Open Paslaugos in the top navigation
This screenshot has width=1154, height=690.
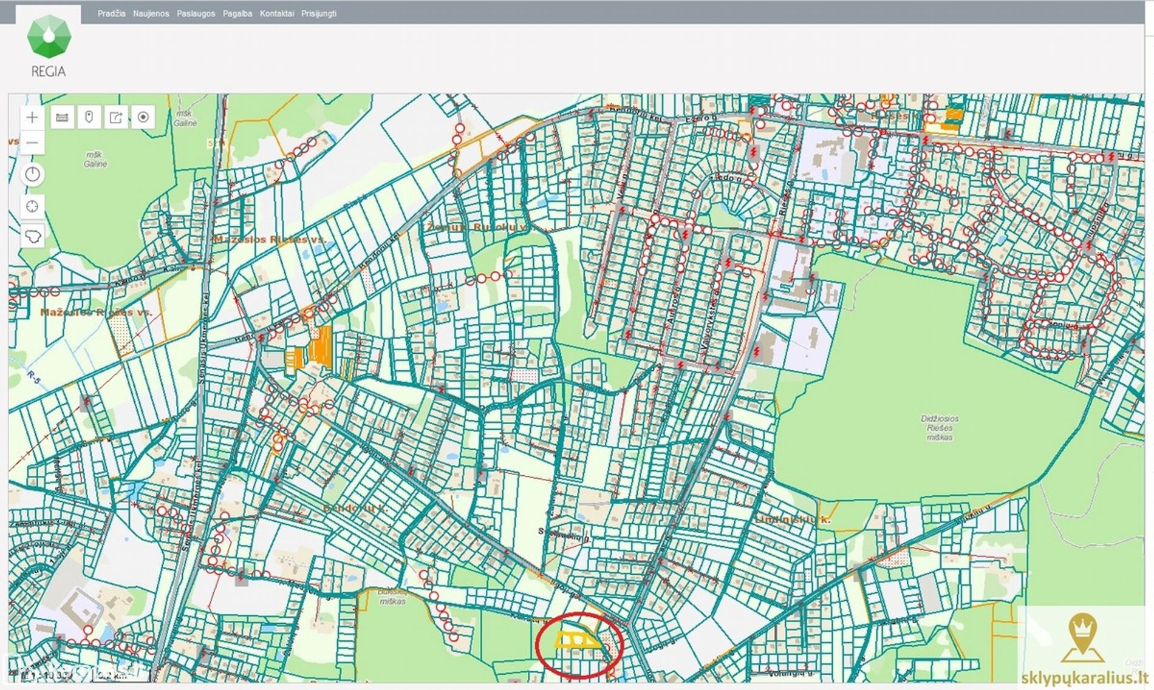tap(196, 13)
